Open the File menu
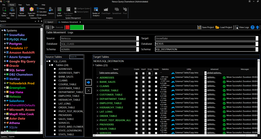Screen dimensions: 261x139 (x=4, y=5)
